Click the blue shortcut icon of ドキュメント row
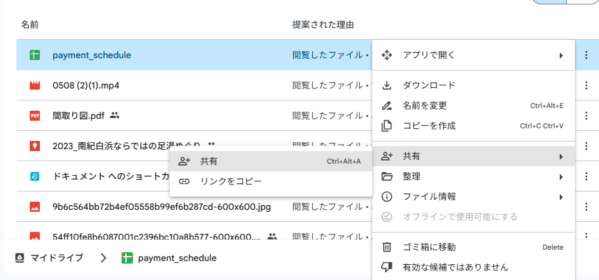This screenshot has height=280, width=599. pos(35,176)
